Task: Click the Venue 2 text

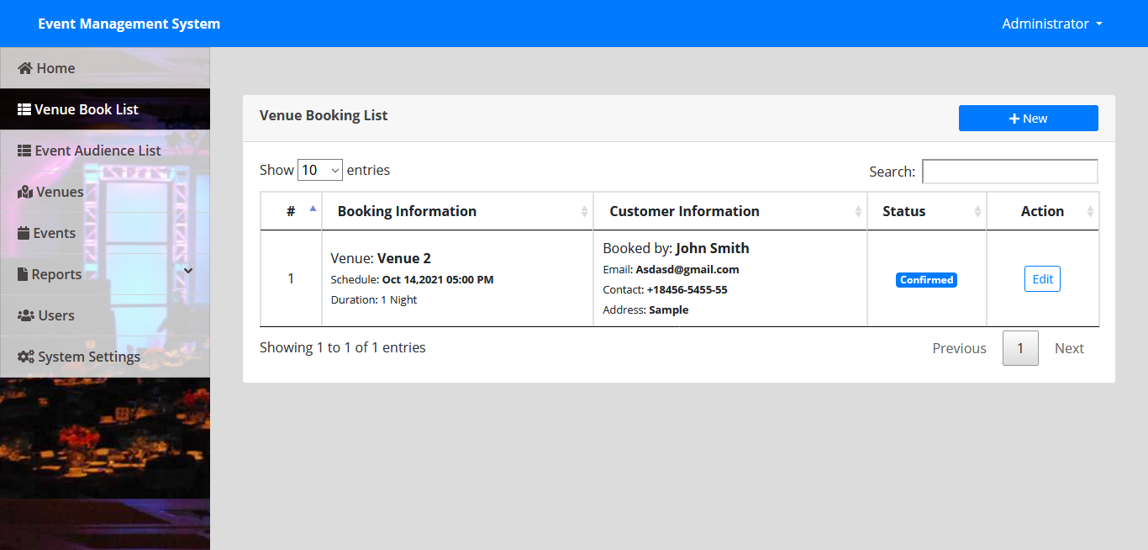Action: point(404,258)
